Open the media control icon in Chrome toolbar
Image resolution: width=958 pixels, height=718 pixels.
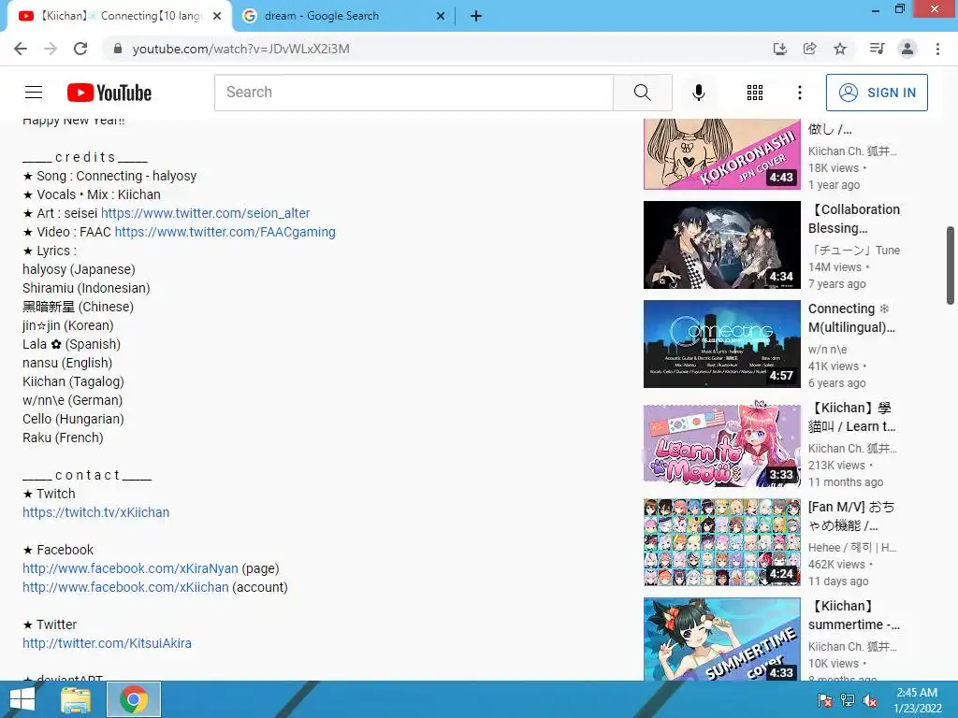click(x=877, y=49)
